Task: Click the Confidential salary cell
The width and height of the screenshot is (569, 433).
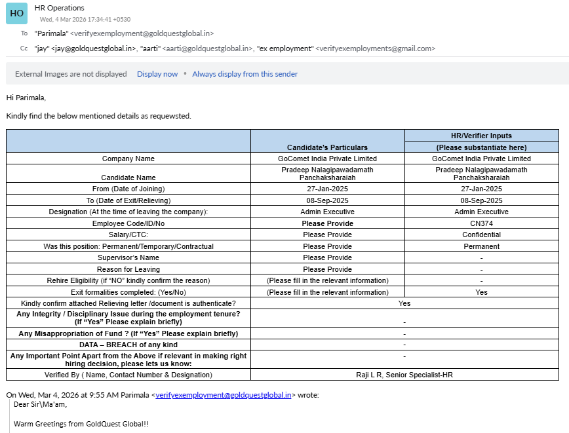Action: tap(481, 235)
